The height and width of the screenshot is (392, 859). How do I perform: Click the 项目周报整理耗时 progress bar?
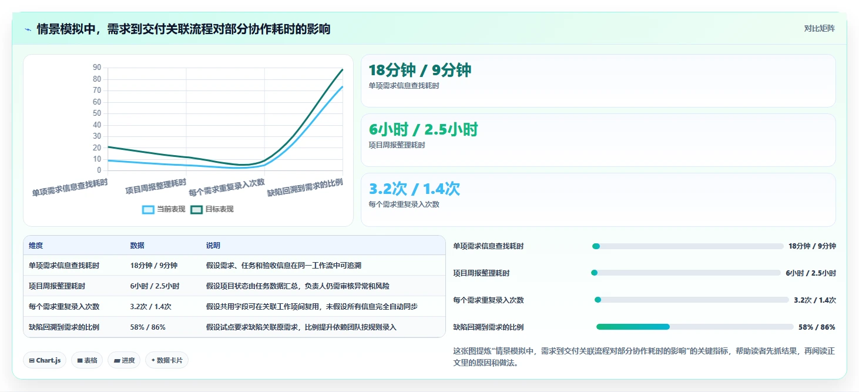(686, 273)
